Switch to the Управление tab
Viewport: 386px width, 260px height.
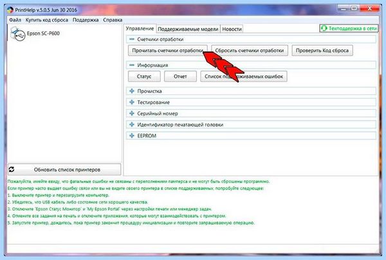point(140,28)
